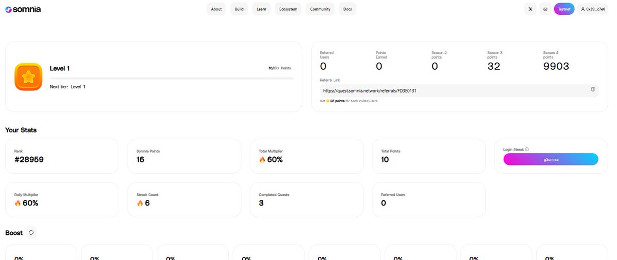The width and height of the screenshot is (617, 260).
Task: Click the Level 1 points progress bar
Action: [x=172, y=78]
